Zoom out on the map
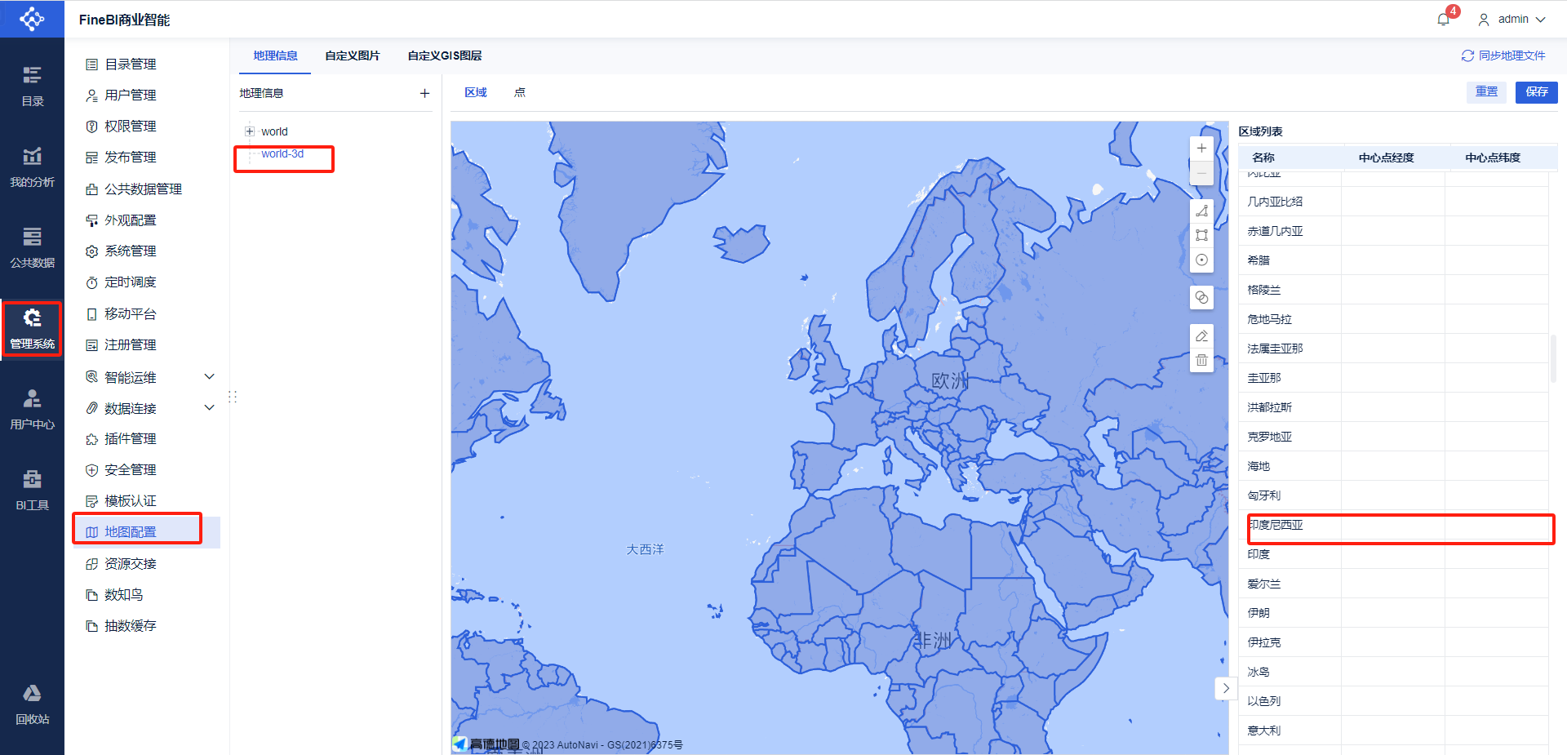 [1201, 173]
